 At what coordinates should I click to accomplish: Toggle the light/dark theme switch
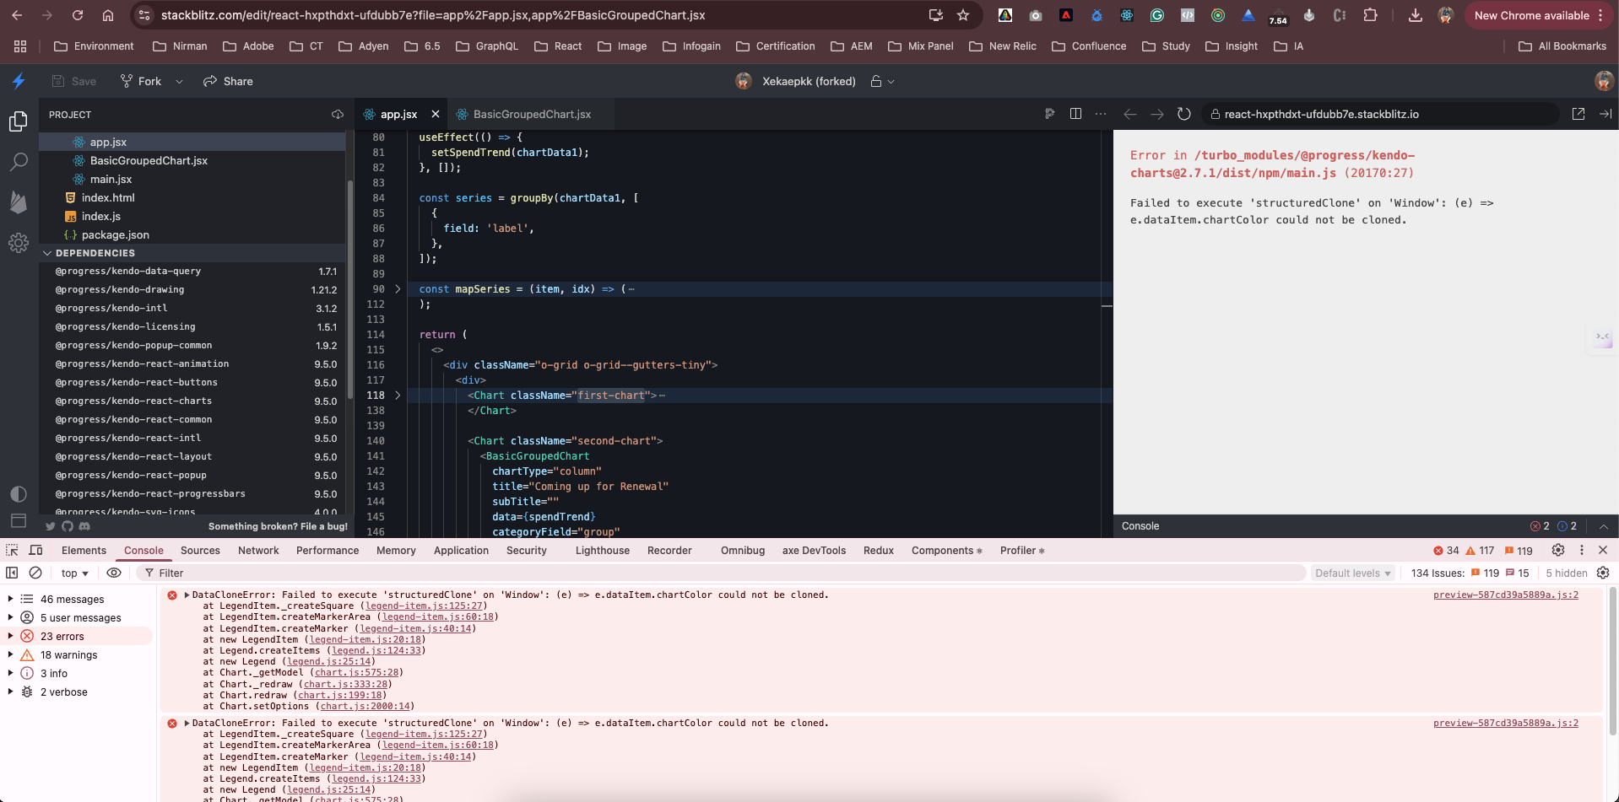[19, 494]
